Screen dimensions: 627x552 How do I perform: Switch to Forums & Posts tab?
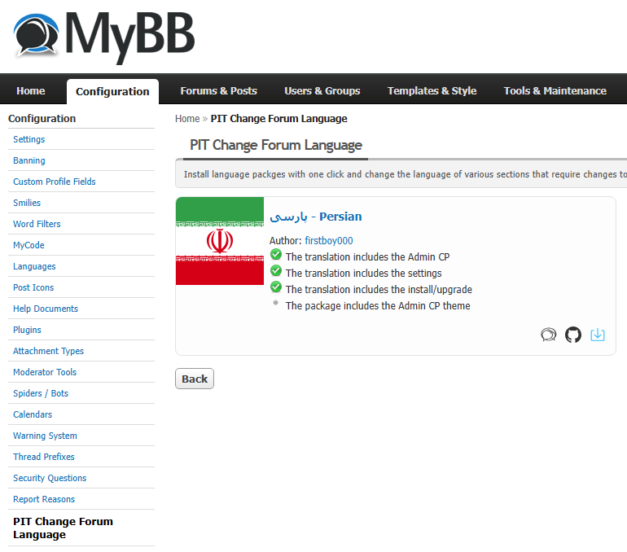point(218,90)
